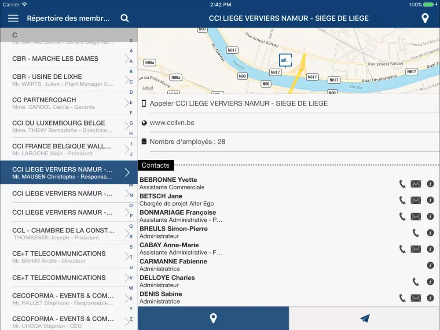Open the hamburger menu
440x330 pixels.
point(13,18)
